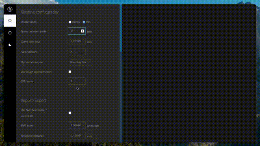Viewport: 260px width, 146px height.
Task: Click the Space between parts label
Action: (x=33, y=31)
